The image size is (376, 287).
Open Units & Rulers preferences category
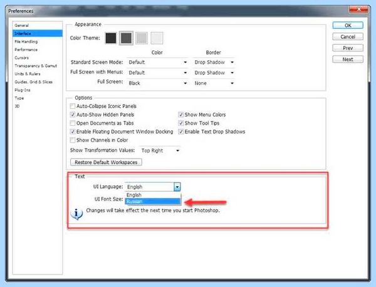[38, 74]
